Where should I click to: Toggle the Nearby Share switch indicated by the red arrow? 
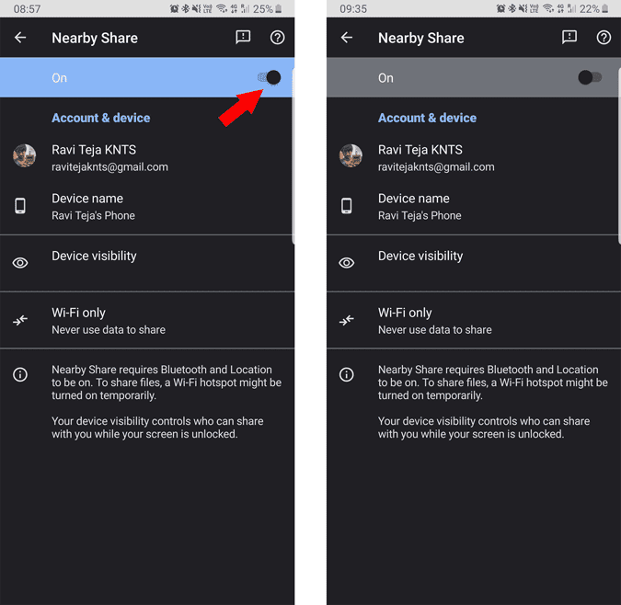coord(270,77)
